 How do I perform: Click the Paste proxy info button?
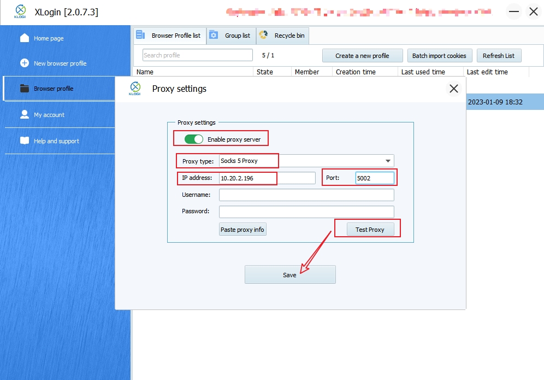point(243,230)
